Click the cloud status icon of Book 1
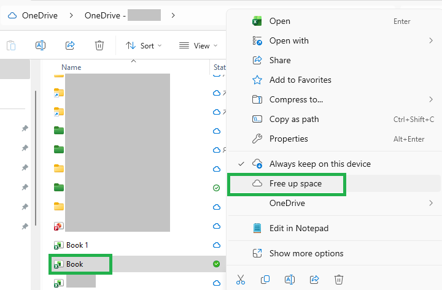Image resolution: width=442 pixels, height=290 pixels. [217, 245]
